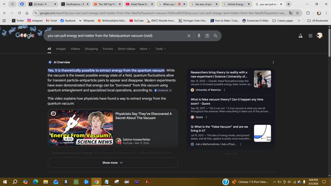331x186 pixels.
Task: Click the translate page icon in address bar
Action: pos(291,13)
